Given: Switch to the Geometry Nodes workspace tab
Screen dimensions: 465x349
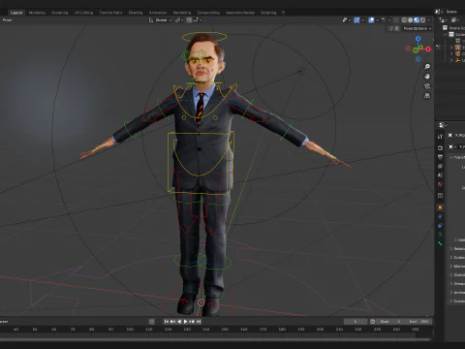Looking at the screenshot, I should pos(240,13).
